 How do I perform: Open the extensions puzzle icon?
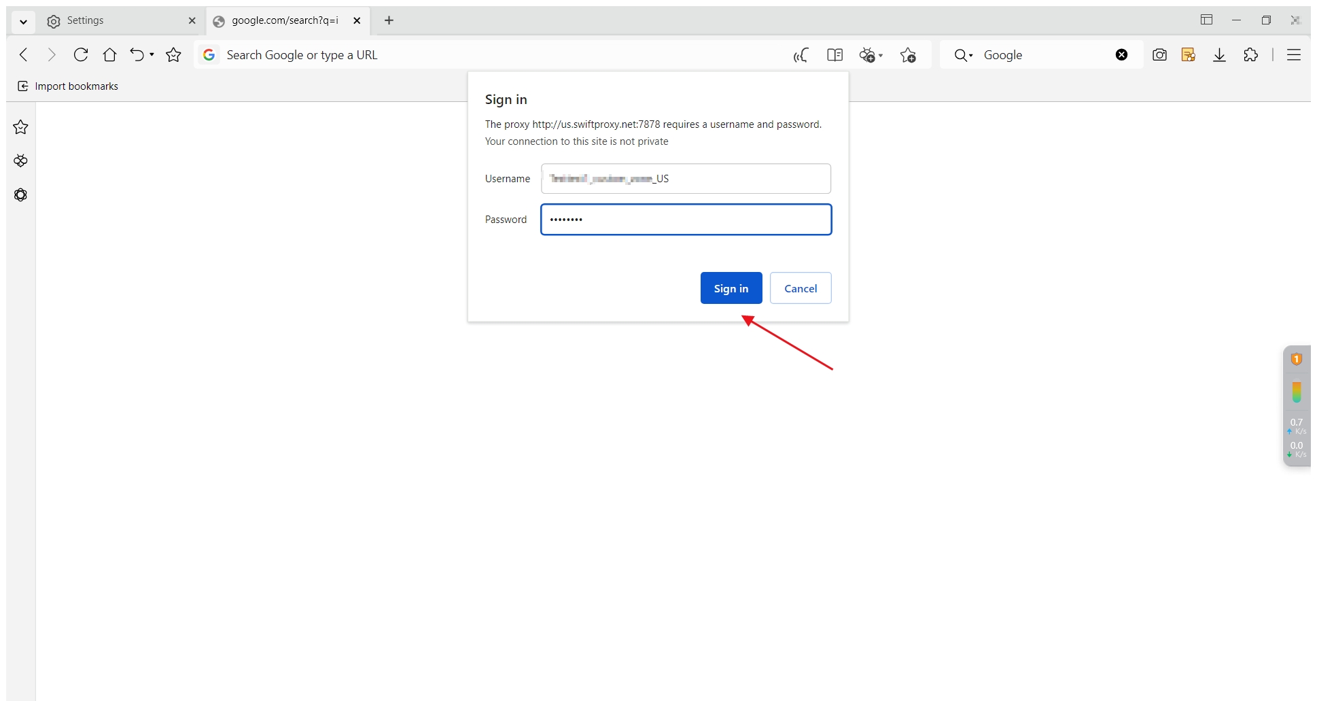(x=1250, y=55)
